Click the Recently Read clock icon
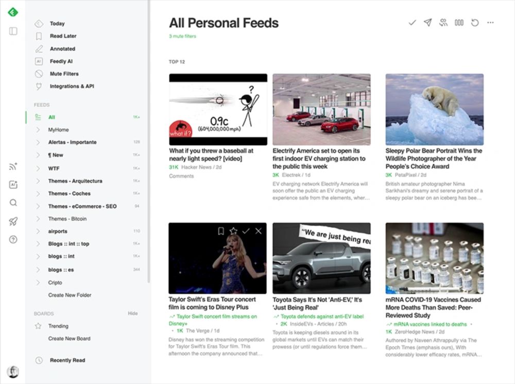The width and height of the screenshot is (515, 384). pyautogui.click(x=39, y=360)
